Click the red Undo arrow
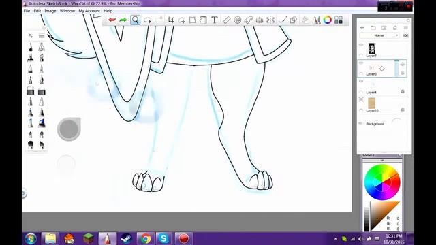Viewport: 436px width, 245px height. click(x=112, y=20)
